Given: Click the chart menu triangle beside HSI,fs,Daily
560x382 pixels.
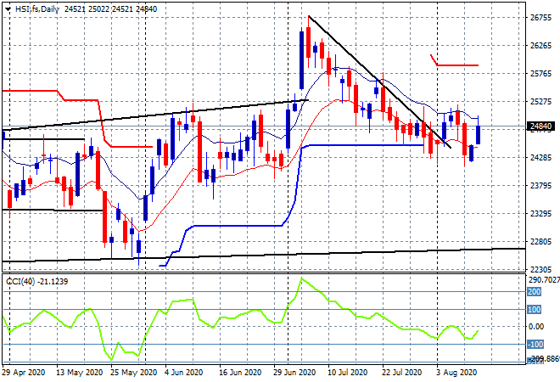Looking at the screenshot, I should click(x=8, y=9).
